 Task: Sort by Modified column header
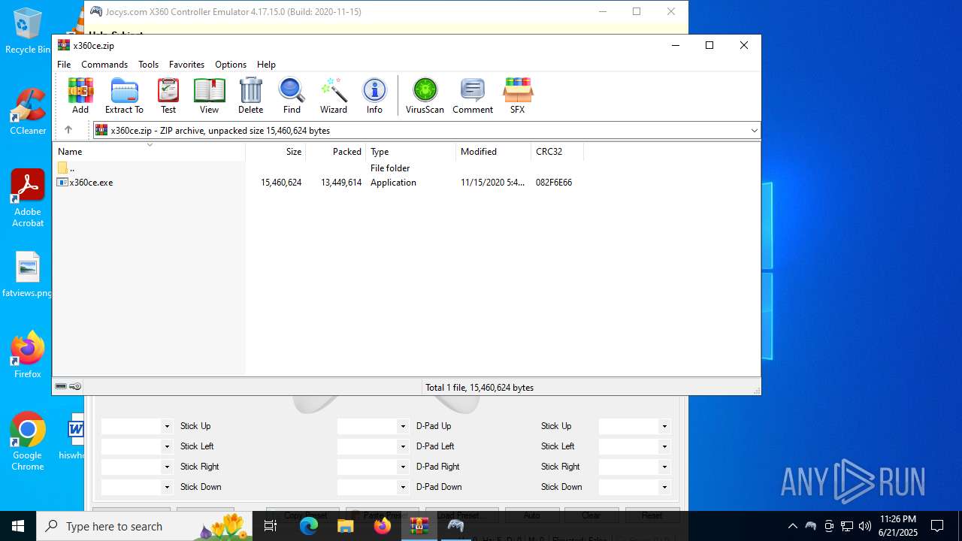(494, 152)
